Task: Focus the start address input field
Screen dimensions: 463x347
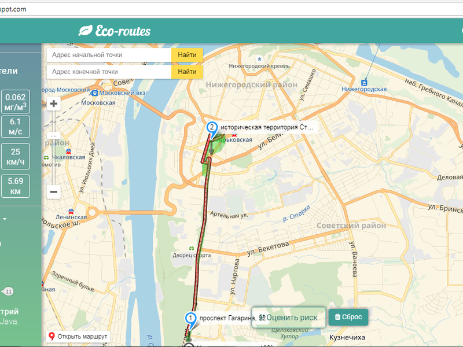Action: point(109,55)
